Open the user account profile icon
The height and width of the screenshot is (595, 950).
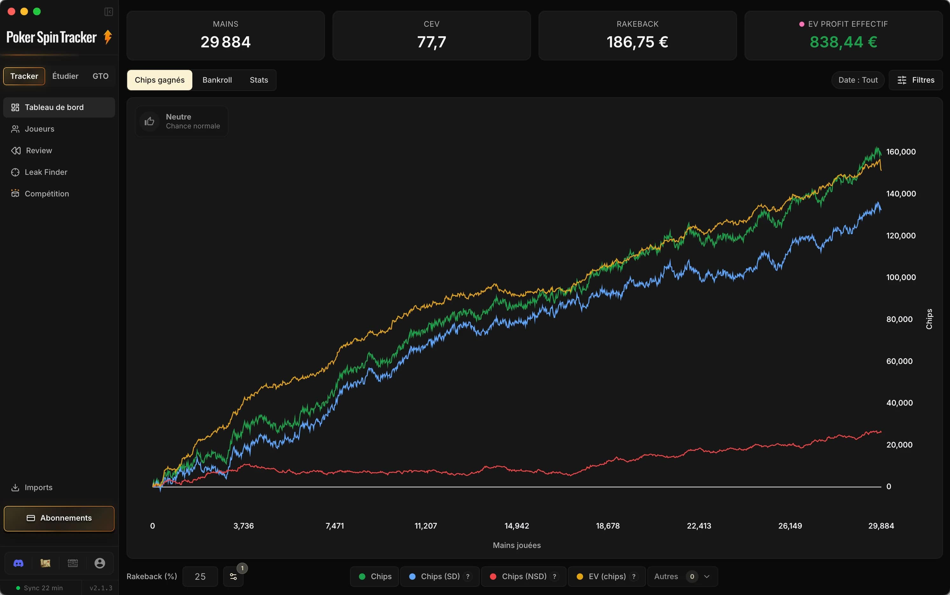(x=100, y=563)
